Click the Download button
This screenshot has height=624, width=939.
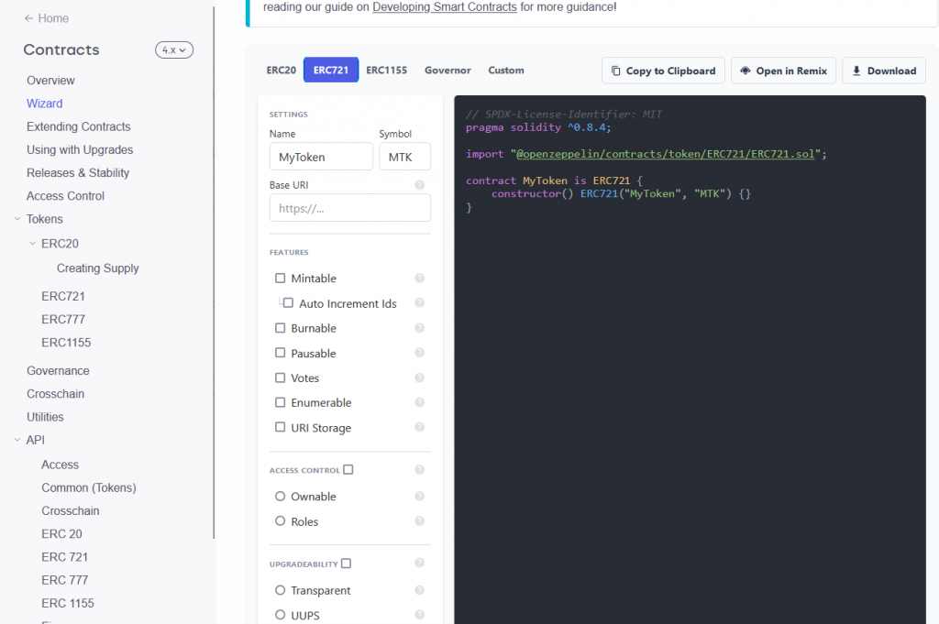[884, 71]
